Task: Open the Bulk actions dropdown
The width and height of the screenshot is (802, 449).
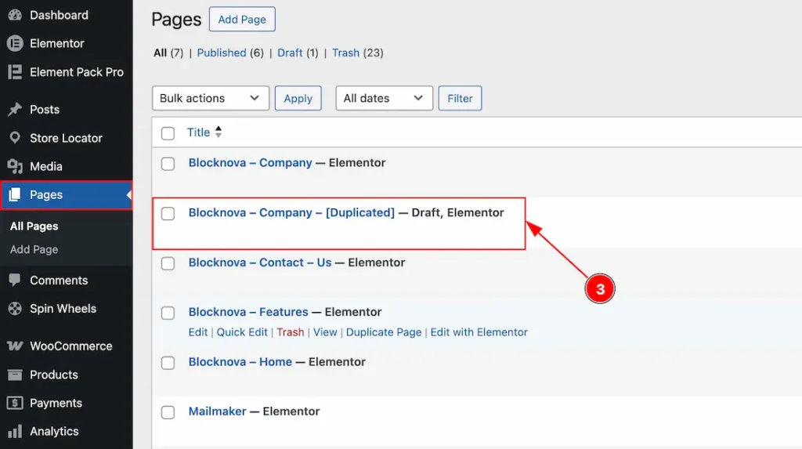Action: pyautogui.click(x=210, y=98)
